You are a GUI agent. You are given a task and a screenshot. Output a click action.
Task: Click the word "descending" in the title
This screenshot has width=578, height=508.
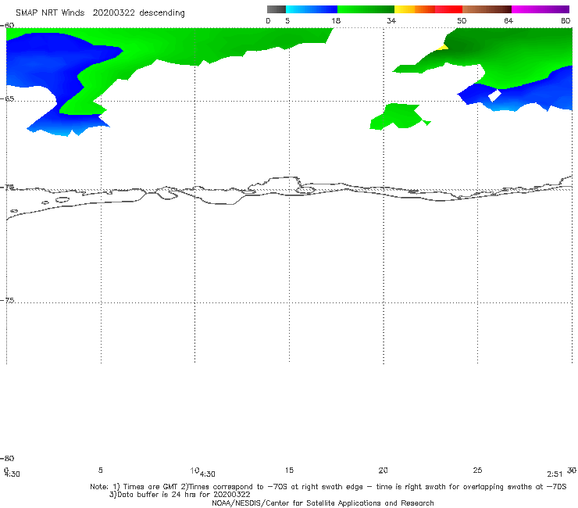pos(162,13)
